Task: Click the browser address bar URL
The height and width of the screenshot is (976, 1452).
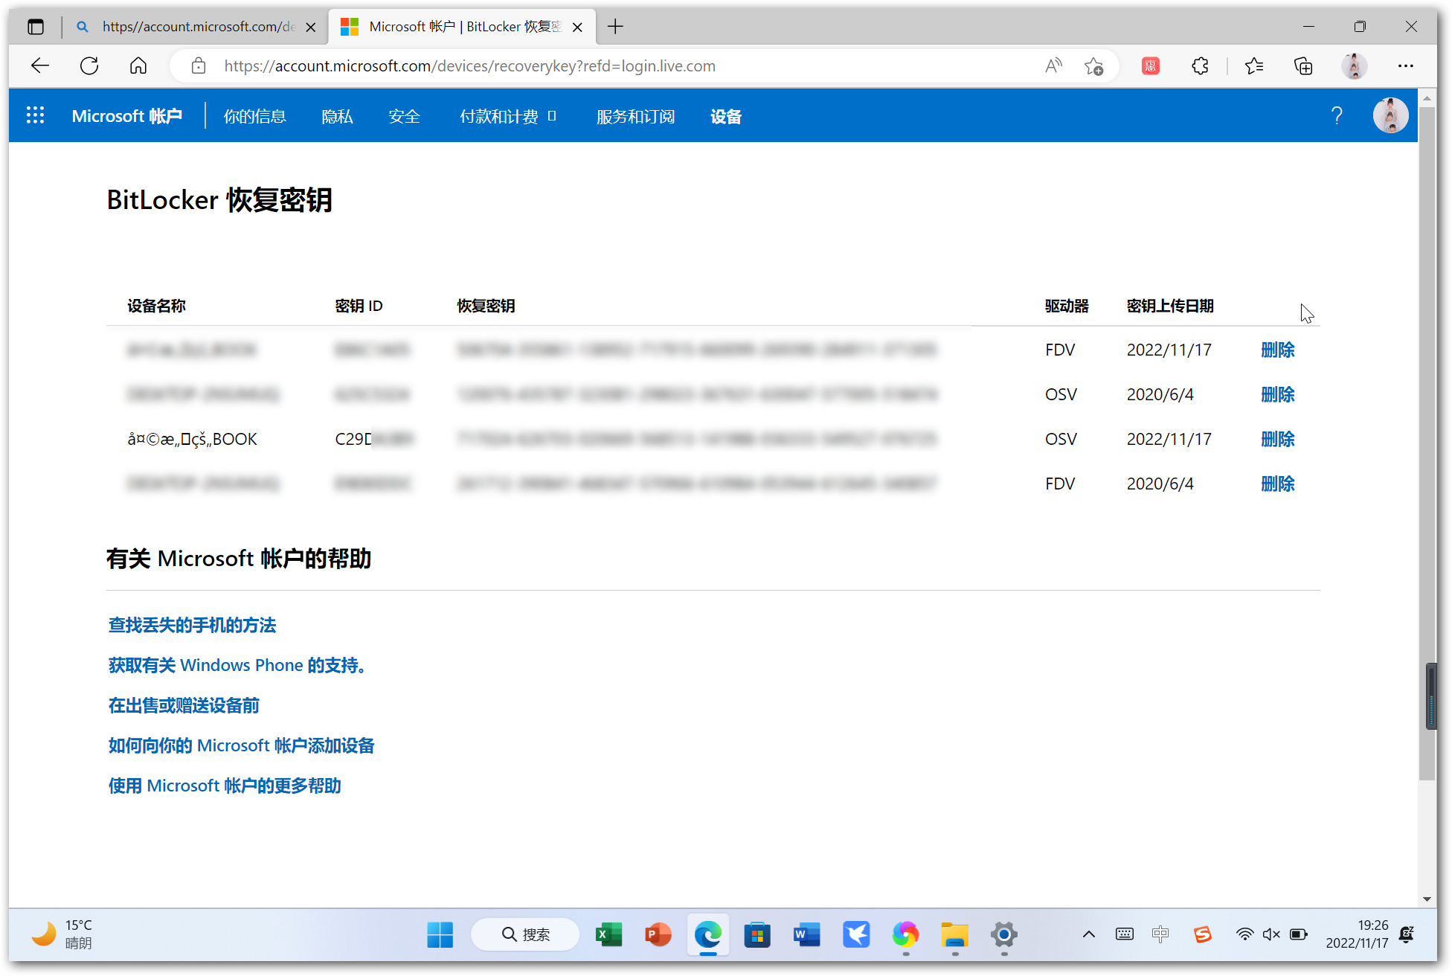Action: tap(469, 66)
